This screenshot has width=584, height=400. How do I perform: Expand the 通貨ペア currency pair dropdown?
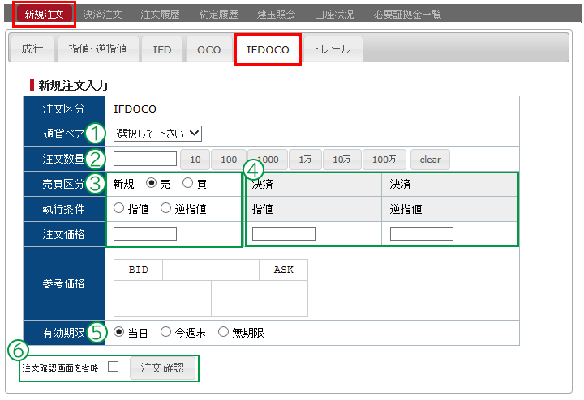[x=157, y=134]
